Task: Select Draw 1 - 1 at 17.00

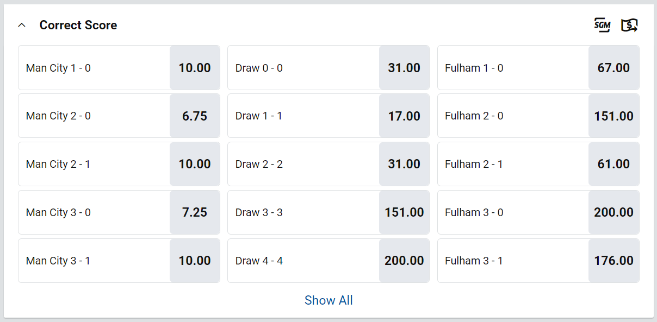Action: pyautogui.click(x=328, y=116)
